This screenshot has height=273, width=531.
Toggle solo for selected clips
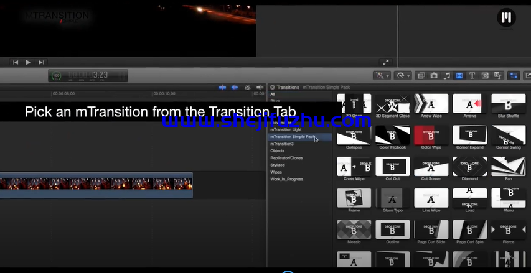tap(248, 88)
